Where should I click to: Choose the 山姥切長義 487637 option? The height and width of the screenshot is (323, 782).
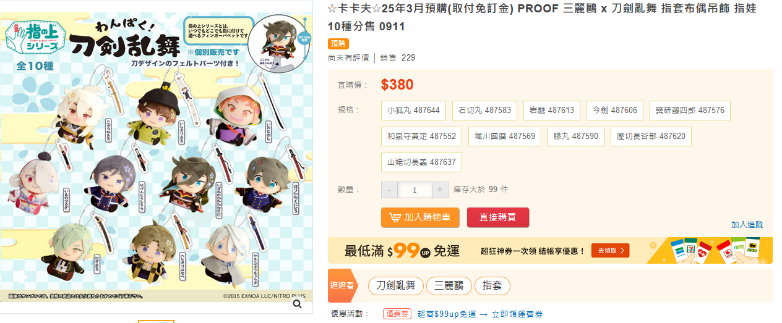pos(421,162)
